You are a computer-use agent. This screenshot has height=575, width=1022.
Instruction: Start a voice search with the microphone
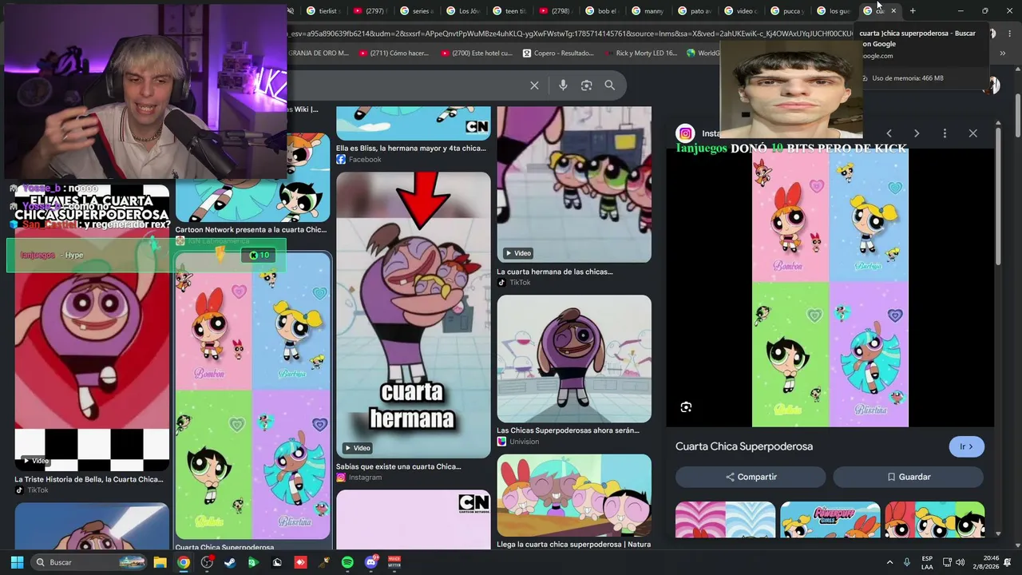563,85
